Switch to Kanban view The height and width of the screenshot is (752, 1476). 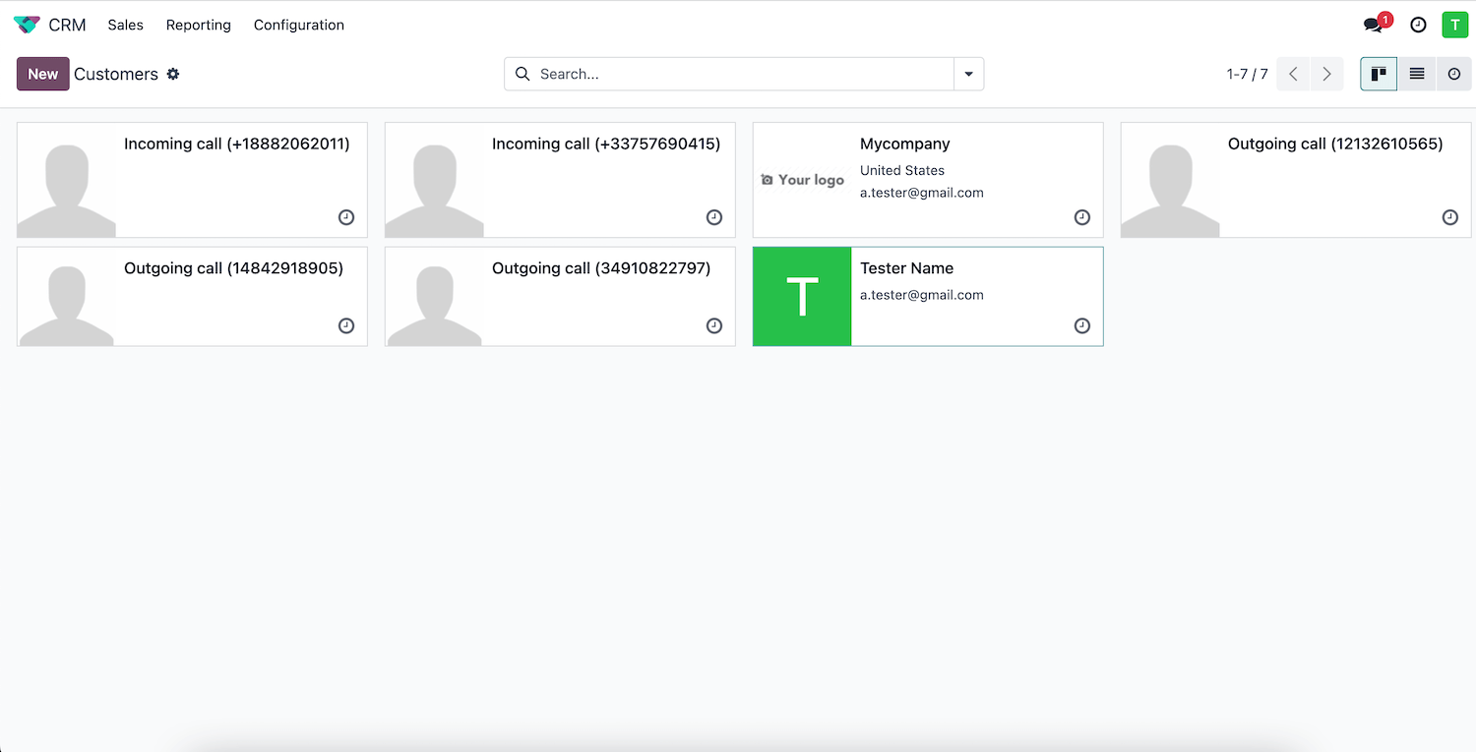coord(1379,74)
